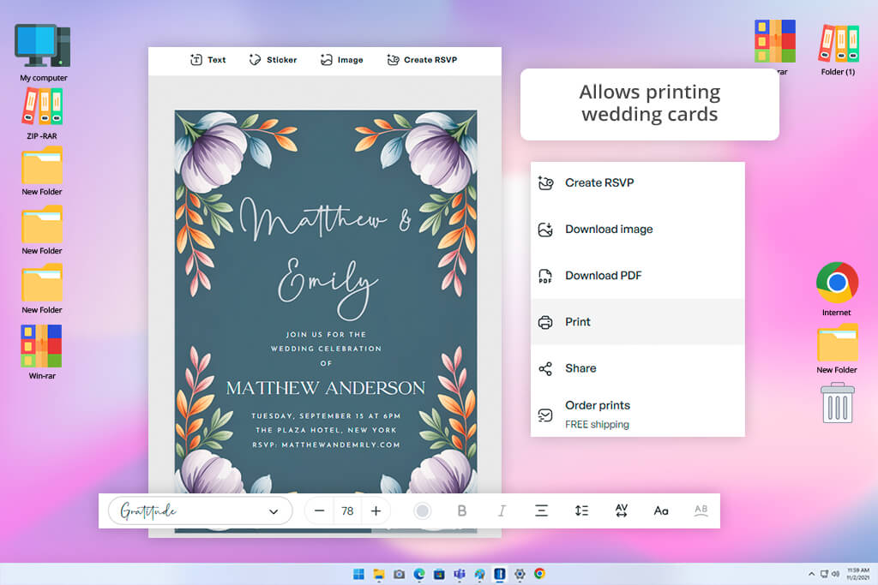Select 'MATTHEW ANDERSON' text on the card
This screenshot has width=878, height=585.
[x=326, y=388]
